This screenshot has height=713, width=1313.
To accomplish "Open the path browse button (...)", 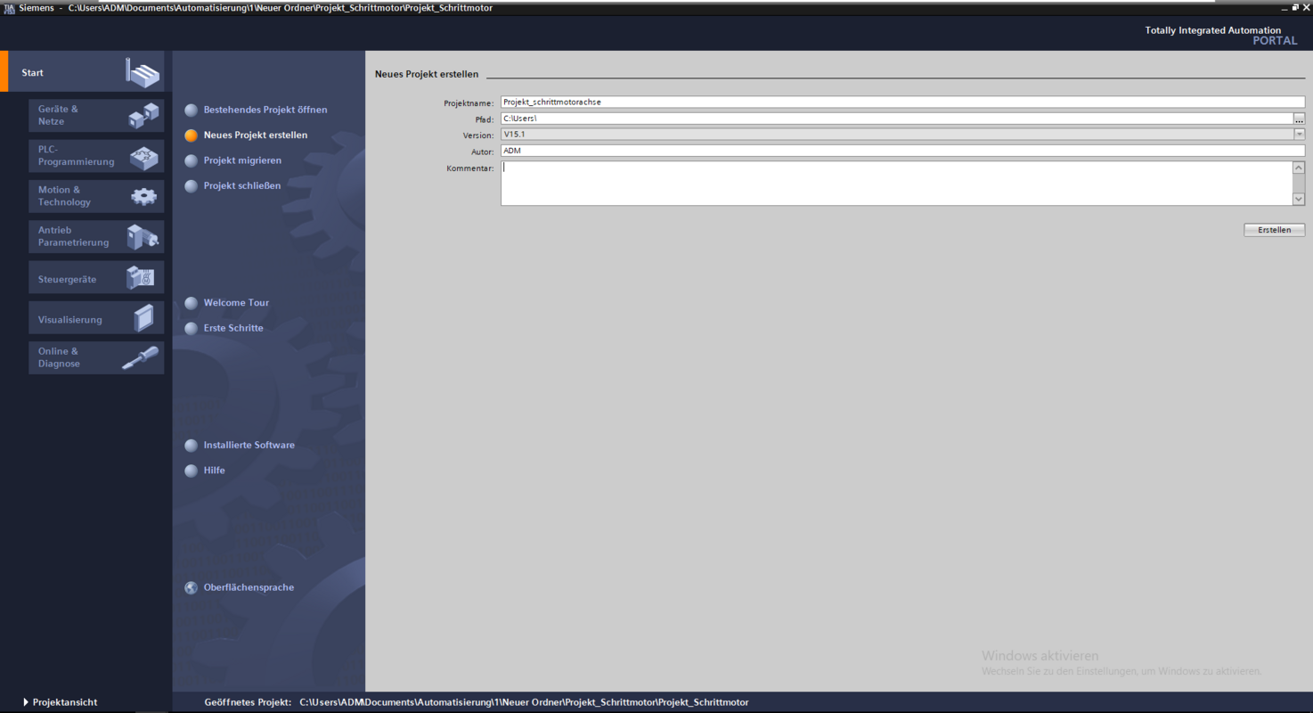I will (x=1299, y=119).
